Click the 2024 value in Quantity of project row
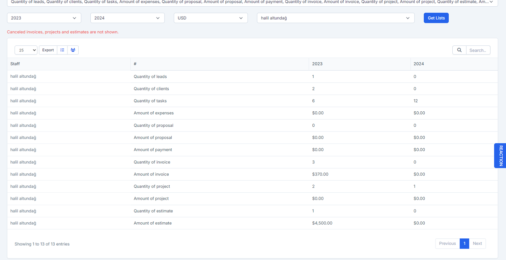506x260 pixels. tap(415, 186)
